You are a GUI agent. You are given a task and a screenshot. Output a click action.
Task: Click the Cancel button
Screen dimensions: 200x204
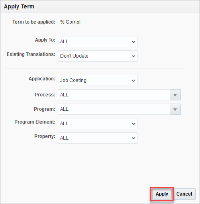pos(184,194)
